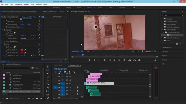Open the Fit zoom level dropdown
Image resolution: width=186 pixels, height=104 pixels.
(91, 51)
